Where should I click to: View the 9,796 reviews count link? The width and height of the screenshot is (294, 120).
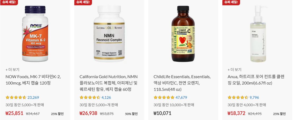tap(254, 97)
